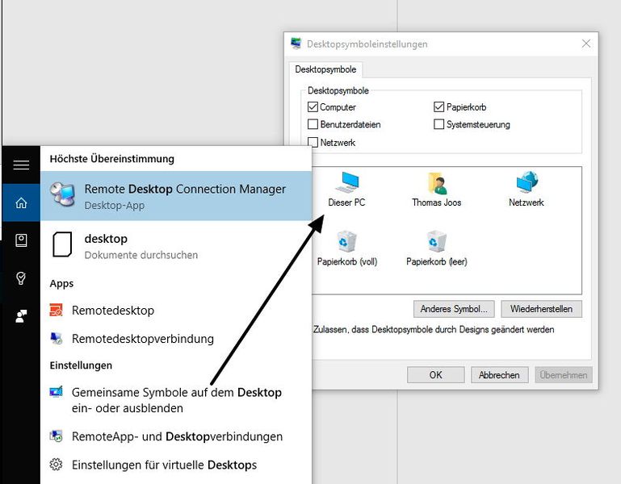Click the document icon next to desktop
This screenshot has width=621, height=484.
click(62, 244)
